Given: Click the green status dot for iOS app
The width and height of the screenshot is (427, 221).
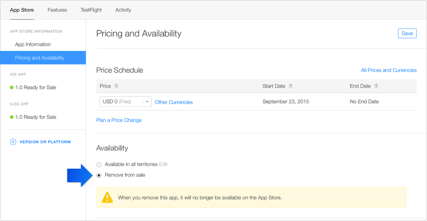Looking at the screenshot, I should 12,87.
